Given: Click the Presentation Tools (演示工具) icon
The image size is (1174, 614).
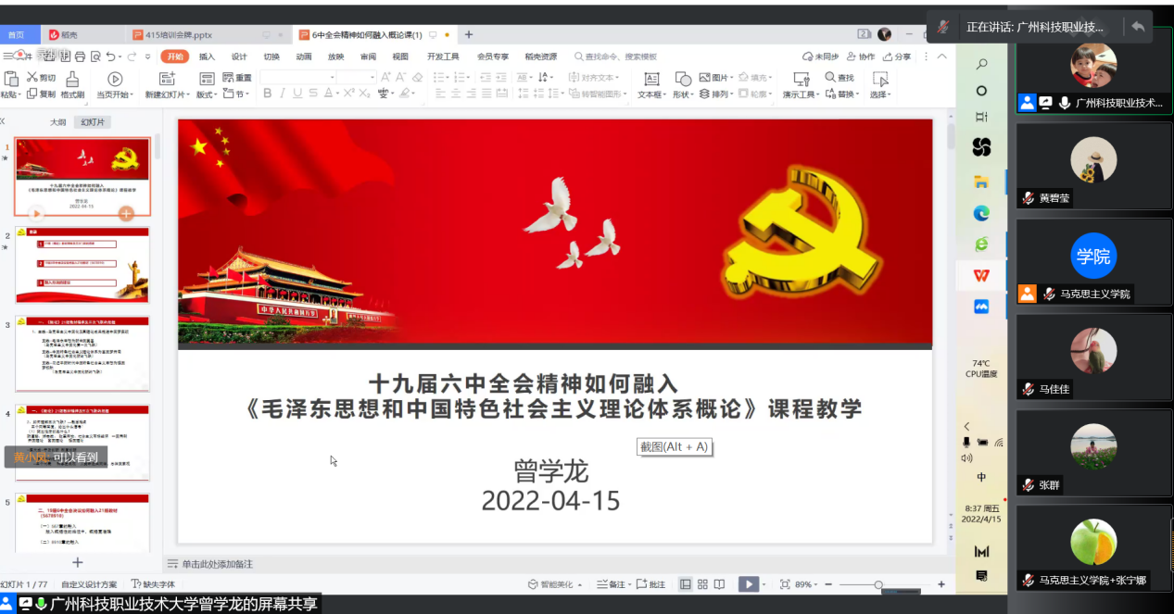Looking at the screenshot, I should [x=801, y=79].
